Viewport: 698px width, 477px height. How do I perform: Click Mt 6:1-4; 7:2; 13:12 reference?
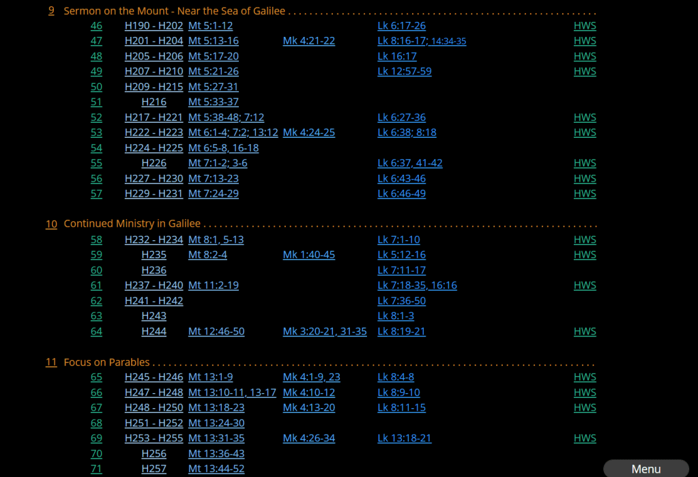pyautogui.click(x=233, y=132)
